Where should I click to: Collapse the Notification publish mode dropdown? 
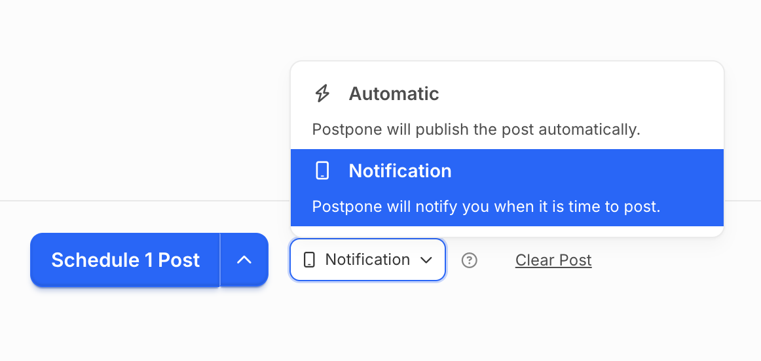[368, 260]
